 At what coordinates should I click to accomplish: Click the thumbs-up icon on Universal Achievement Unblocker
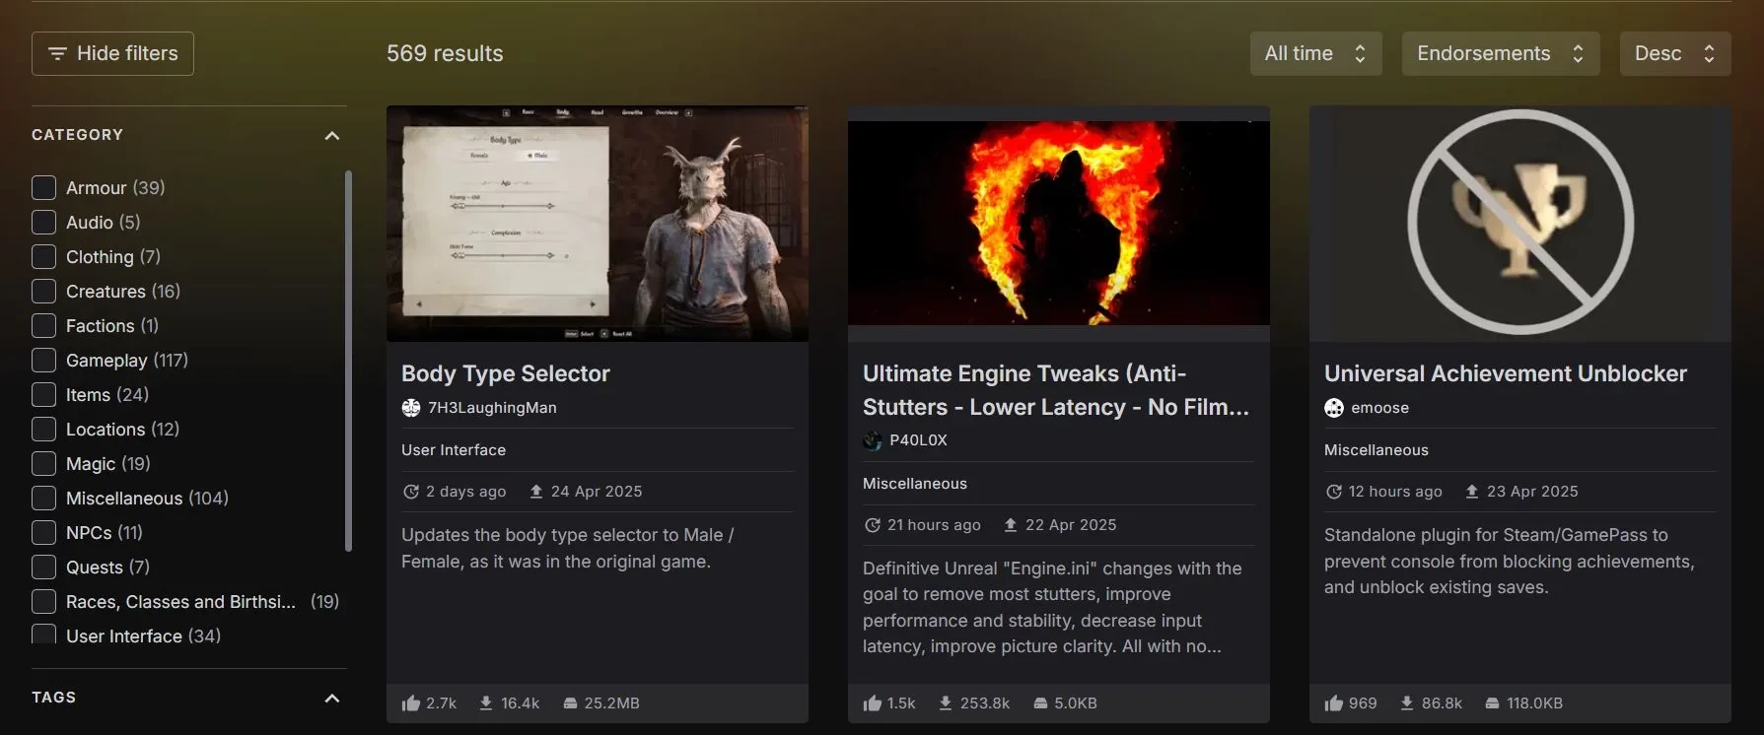click(x=1334, y=703)
